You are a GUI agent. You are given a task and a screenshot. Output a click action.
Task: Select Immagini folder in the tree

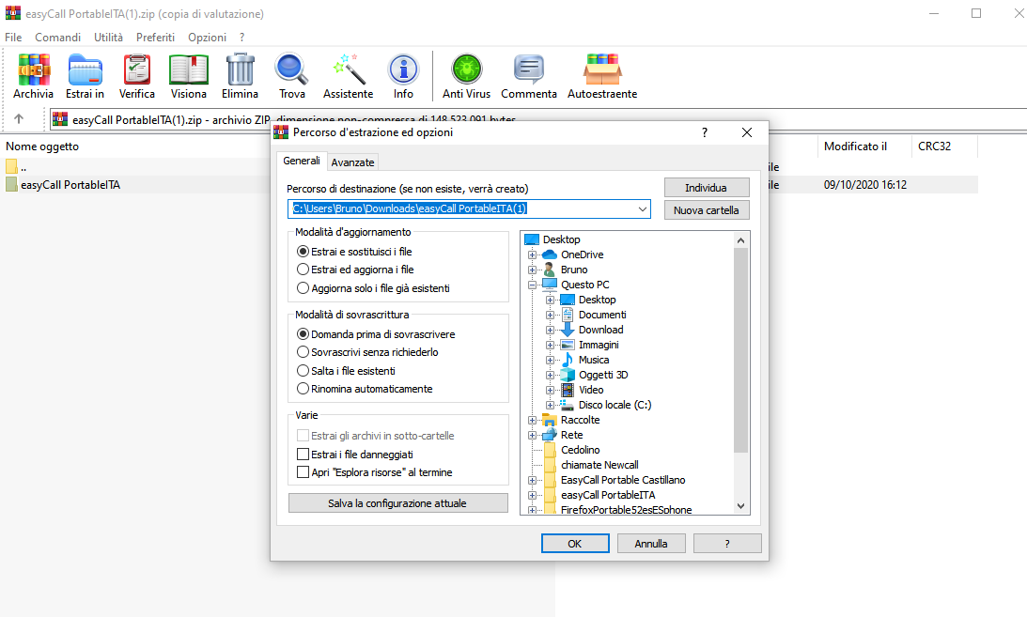[x=599, y=345]
